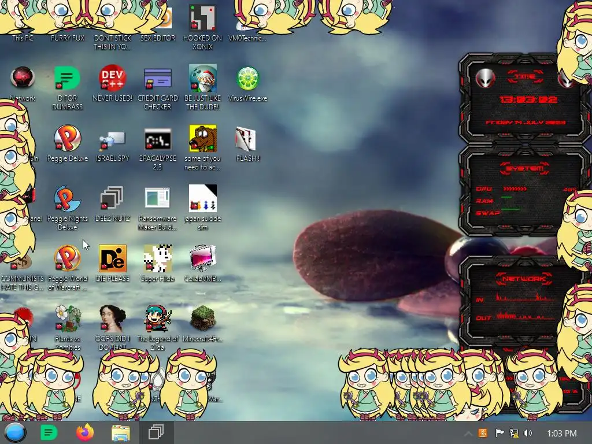Click the SYSTEM widget header
Viewport: 592px width, 444px height.
click(525, 168)
